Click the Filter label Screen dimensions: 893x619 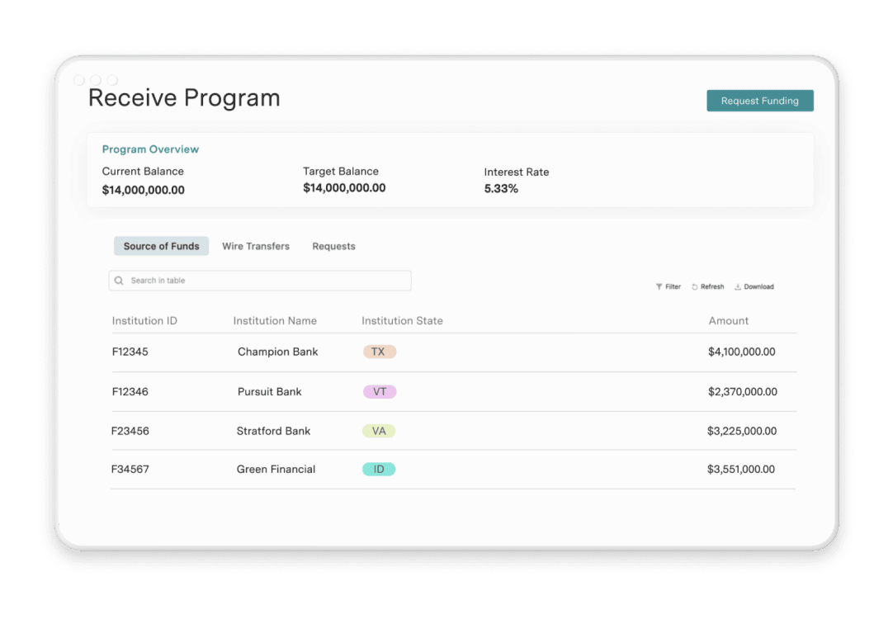click(x=673, y=286)
